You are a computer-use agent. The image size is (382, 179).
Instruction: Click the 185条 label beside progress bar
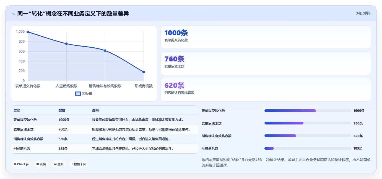pos(358,148)
